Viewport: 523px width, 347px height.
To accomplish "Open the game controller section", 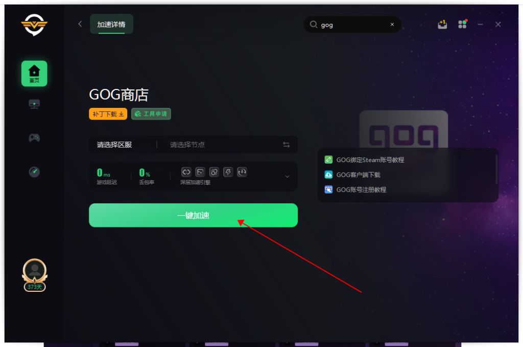I will pos(34,137).
